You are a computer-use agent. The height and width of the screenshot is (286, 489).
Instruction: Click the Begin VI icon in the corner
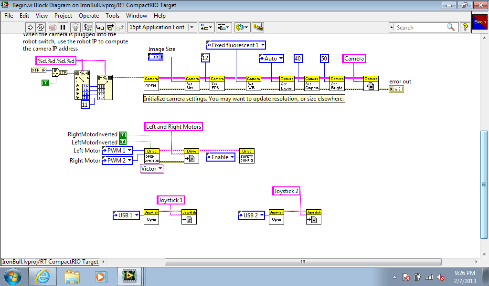coord(479,22)
